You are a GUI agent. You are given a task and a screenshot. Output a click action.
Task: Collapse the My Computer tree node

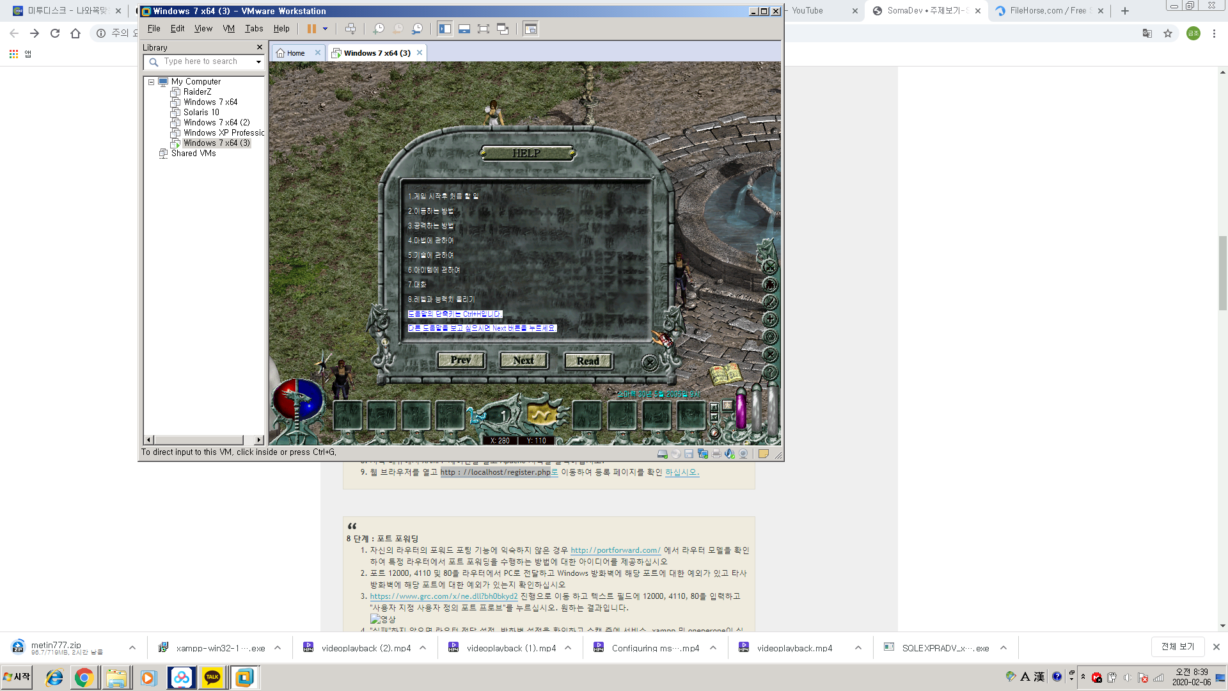pyautogui.click(x=152, y=82)
